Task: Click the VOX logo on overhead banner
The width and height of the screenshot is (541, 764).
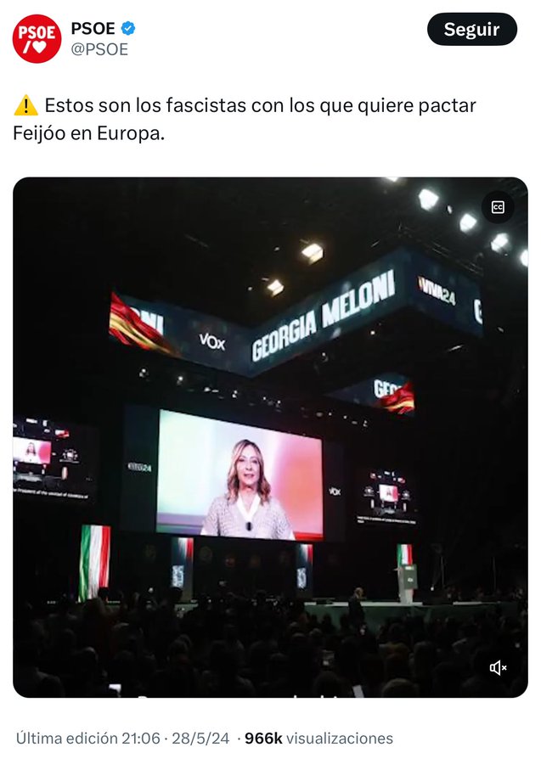Action: 212,341
